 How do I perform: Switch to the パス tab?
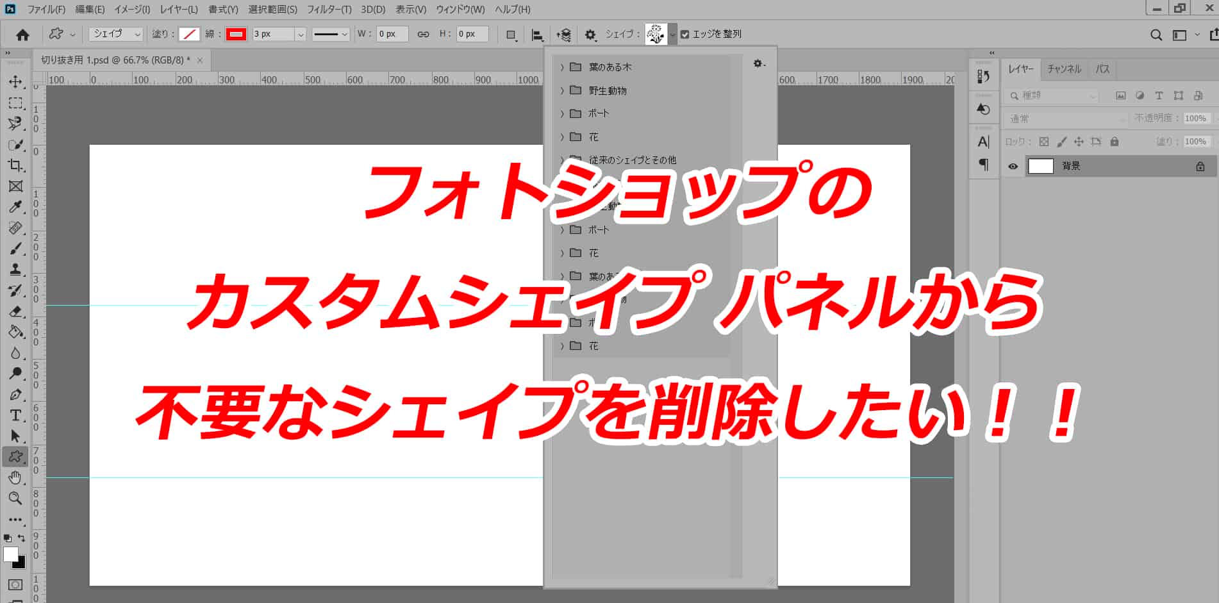pos(1102,69)
